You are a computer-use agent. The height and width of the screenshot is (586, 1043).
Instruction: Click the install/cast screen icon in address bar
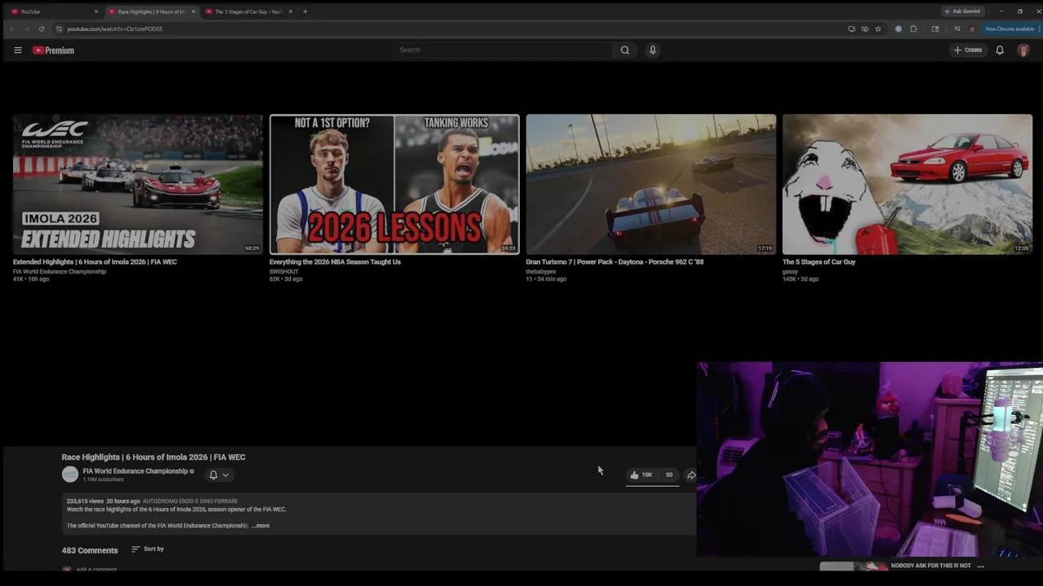tap(852, 28)
